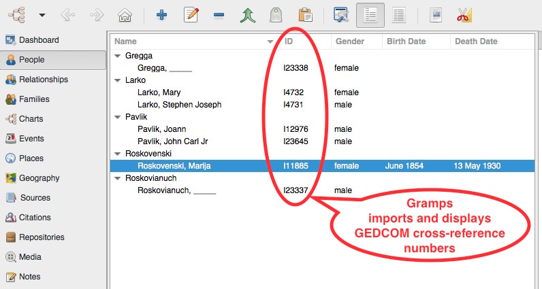
Task: Select Pavlik, John Carl Jr row
Action: click(x=322, y=141)
